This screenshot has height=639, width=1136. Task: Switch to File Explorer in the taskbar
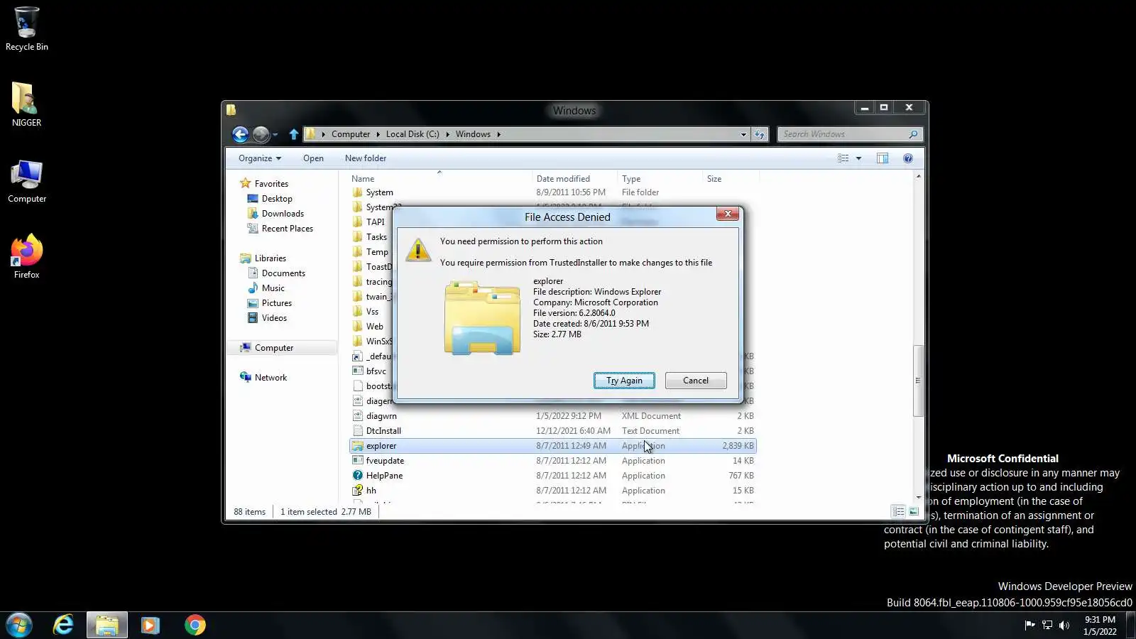pos(107,625)
